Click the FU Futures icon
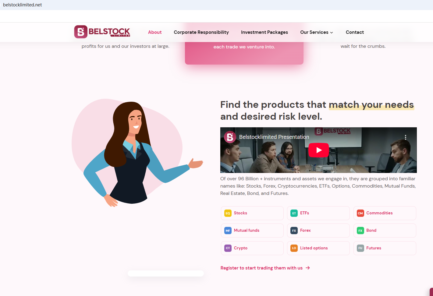 pos(360,248)
